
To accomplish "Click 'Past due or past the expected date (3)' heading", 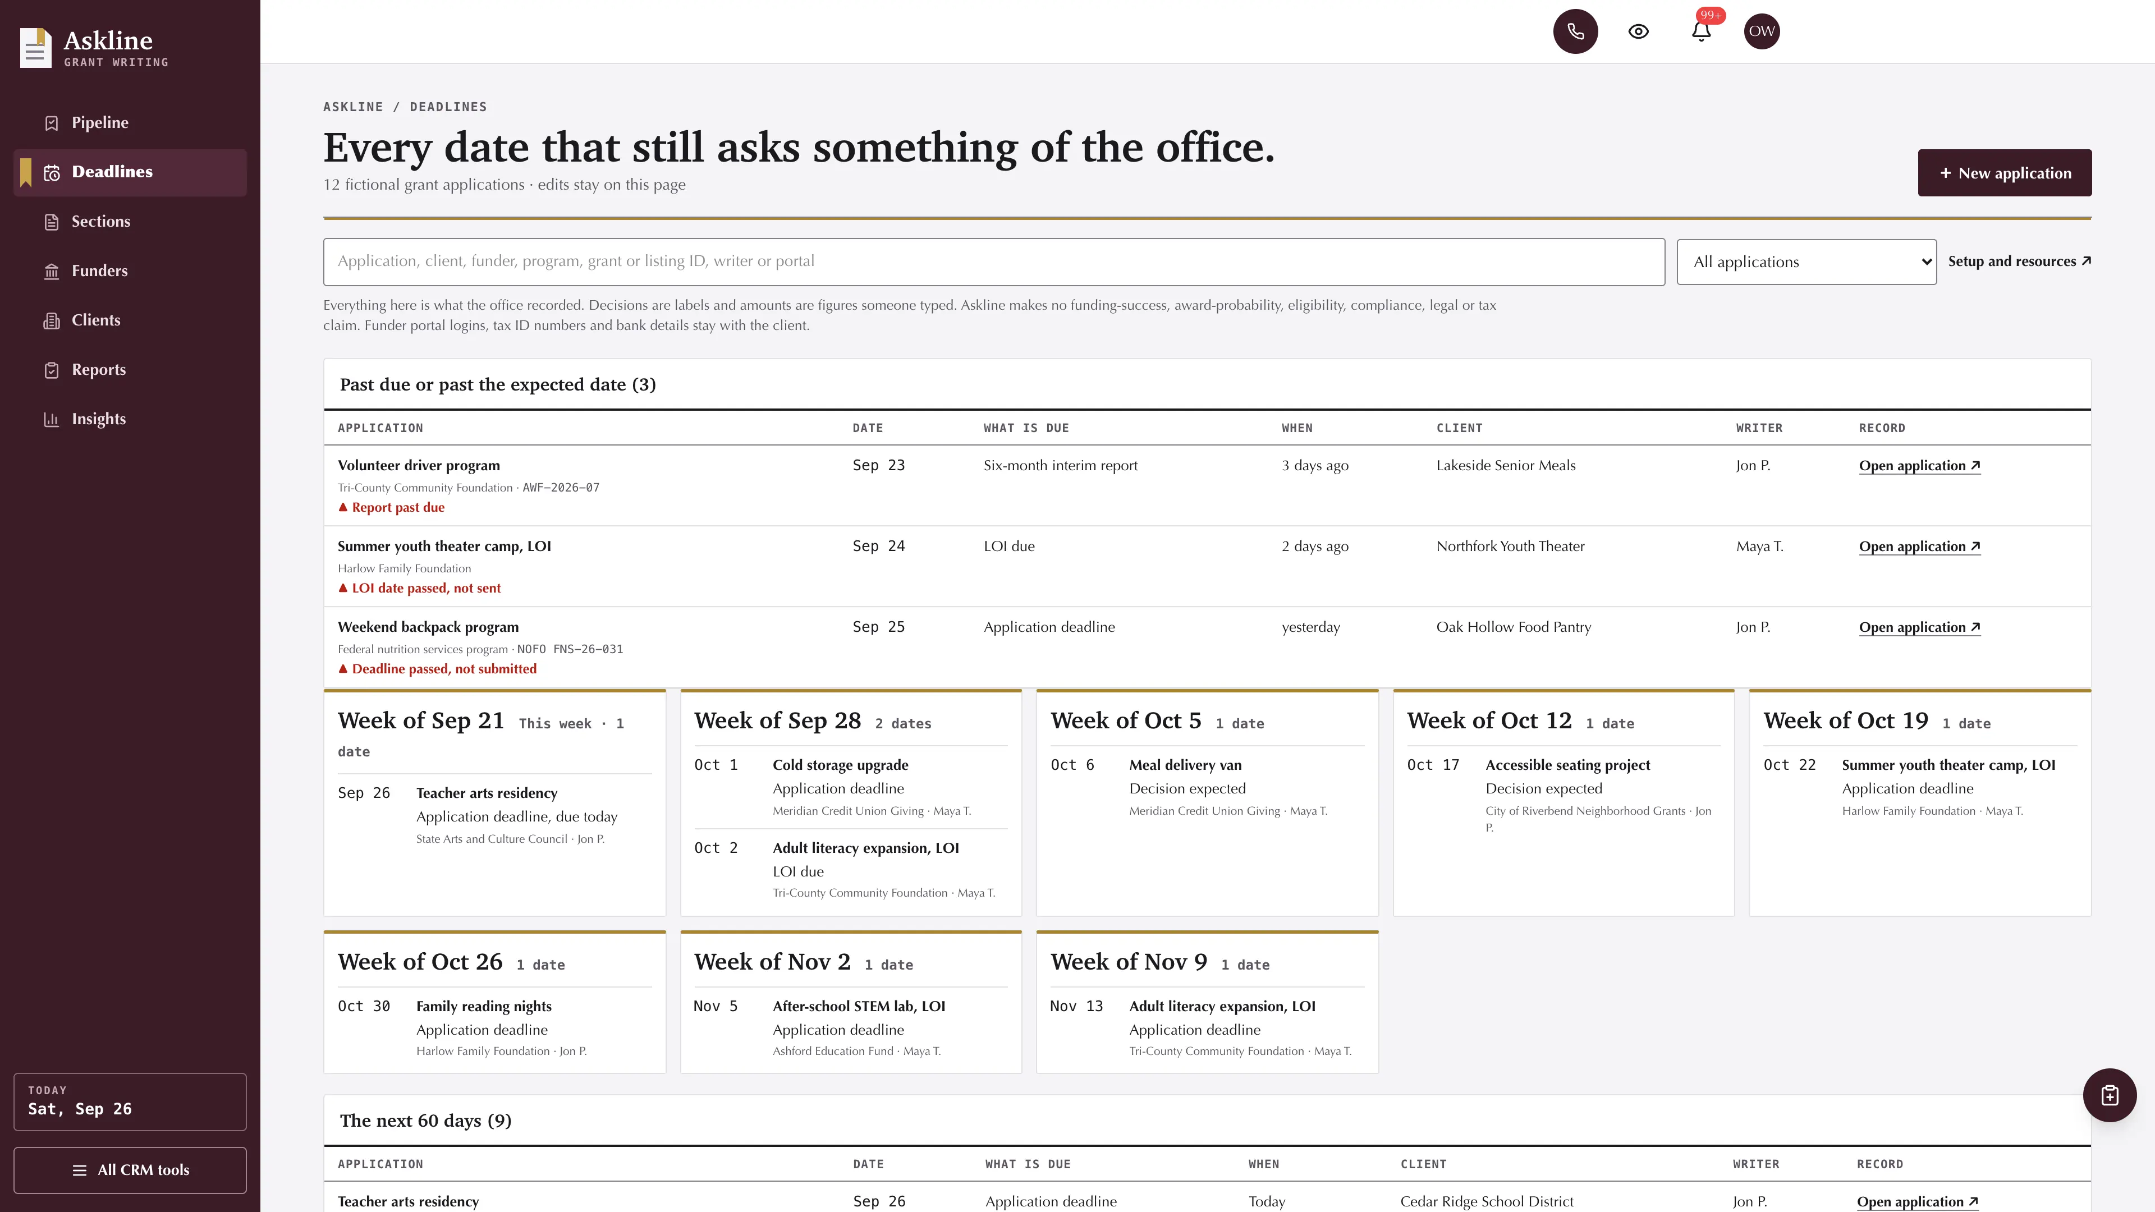I will [x=497, y=385].
